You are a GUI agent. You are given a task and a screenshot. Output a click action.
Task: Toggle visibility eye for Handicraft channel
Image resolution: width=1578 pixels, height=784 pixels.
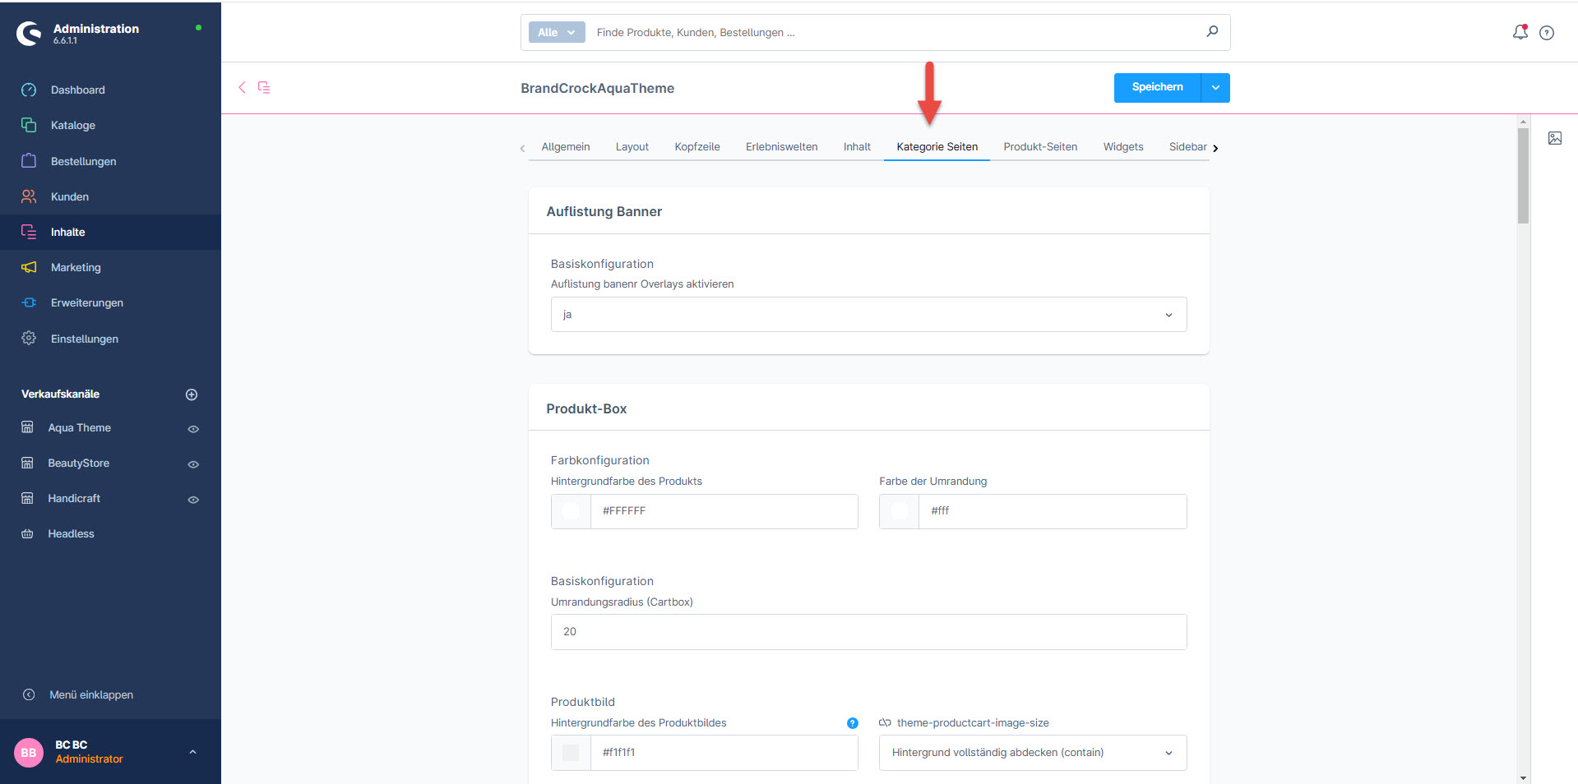click(193, 500)
